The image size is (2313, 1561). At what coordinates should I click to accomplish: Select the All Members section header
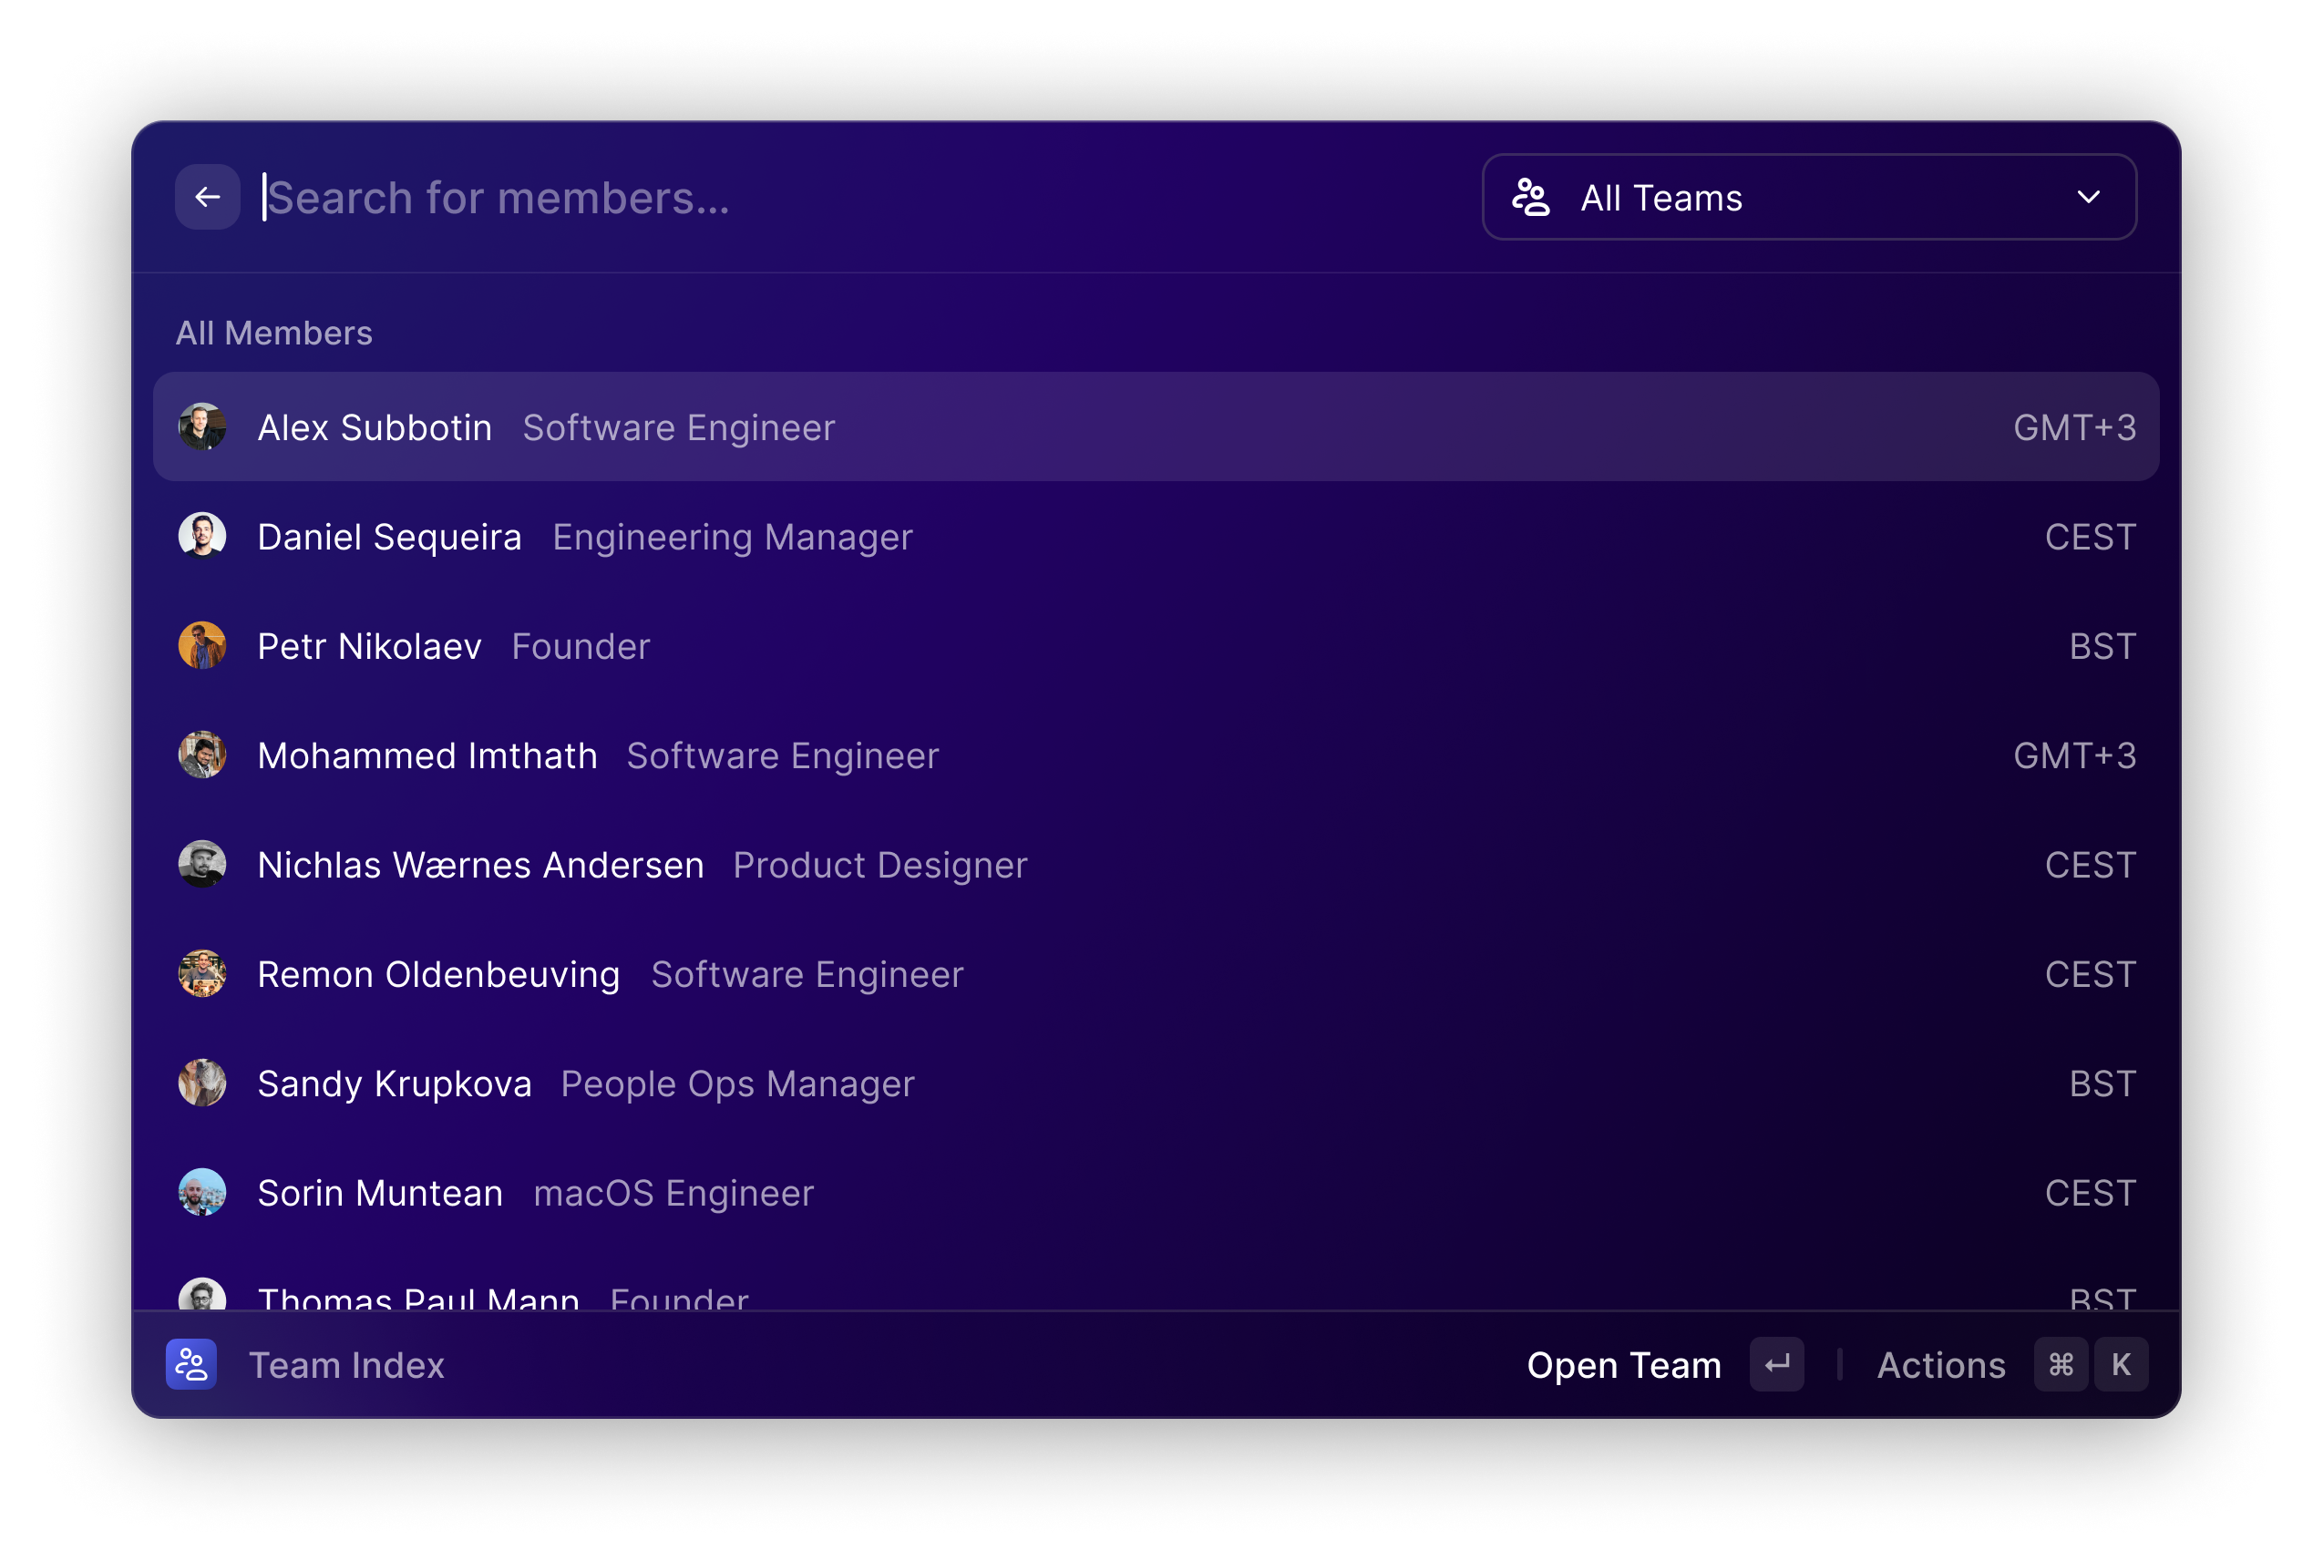(274, 333)
